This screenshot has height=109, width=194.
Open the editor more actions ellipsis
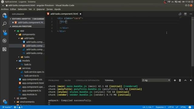tap(191, 14)
